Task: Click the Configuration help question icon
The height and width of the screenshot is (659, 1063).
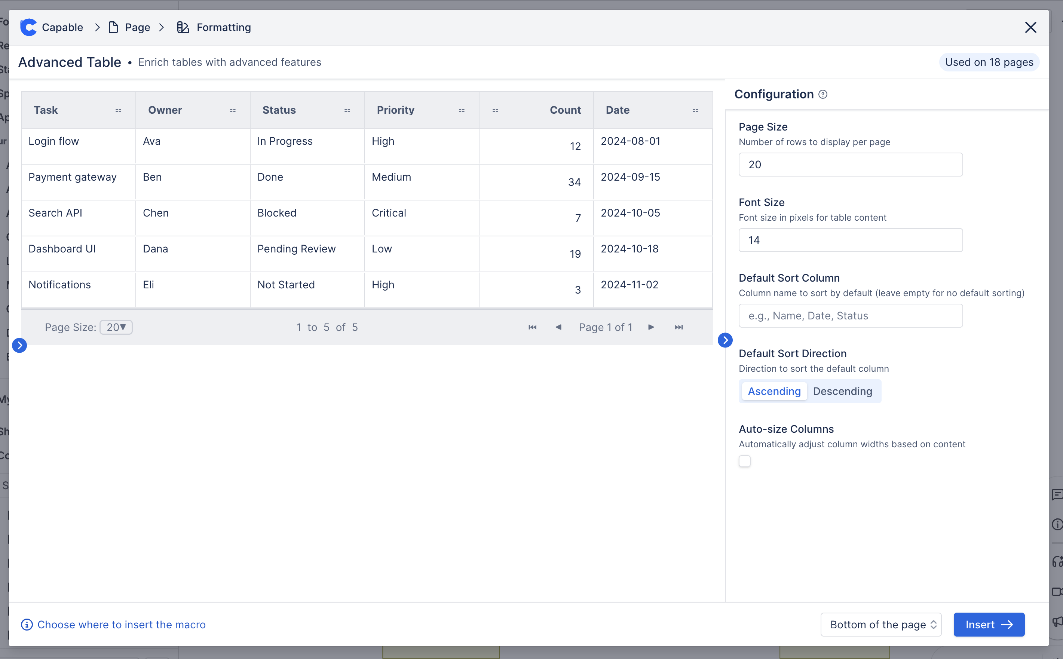Action: pos(823,95)
